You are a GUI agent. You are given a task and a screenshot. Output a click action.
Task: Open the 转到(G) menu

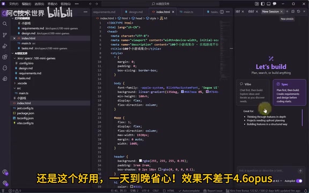click(65, 4)
